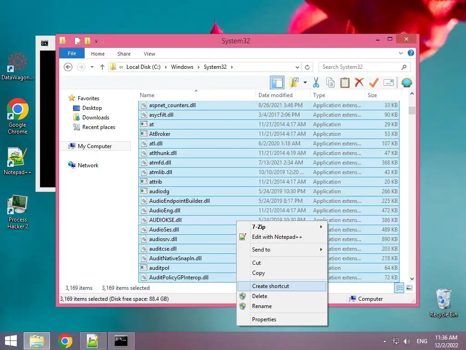Image resolution: width=466 pixels, height=350 pixels.
Task: Choose Delete in the context menu
Action: point(282,296)
